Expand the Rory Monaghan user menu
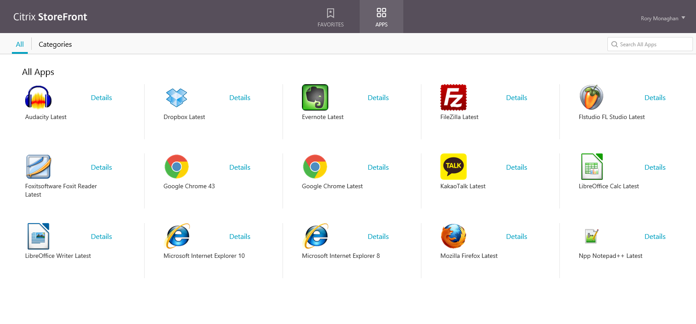The width and height of the screenshot is (696, 324). (663, 19)
